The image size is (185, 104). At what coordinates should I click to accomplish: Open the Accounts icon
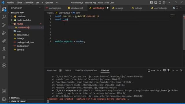(x=4, y=91)
